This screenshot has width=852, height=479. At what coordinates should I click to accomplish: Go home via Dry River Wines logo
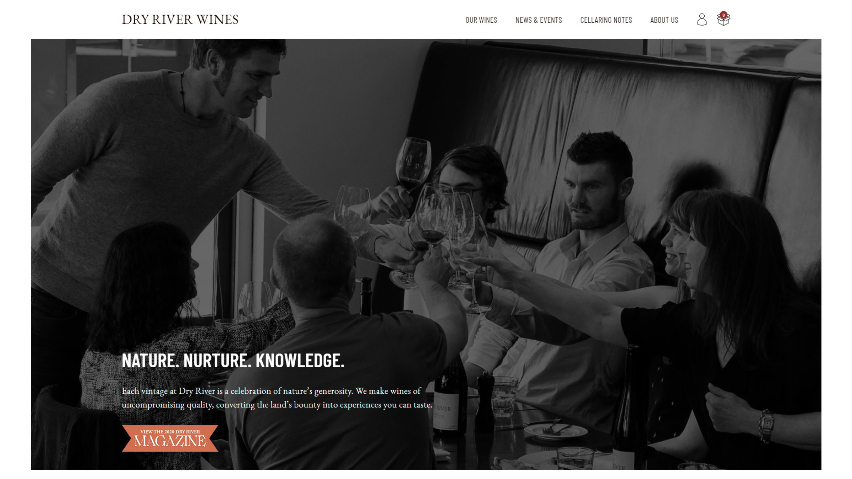coord(180,20)
